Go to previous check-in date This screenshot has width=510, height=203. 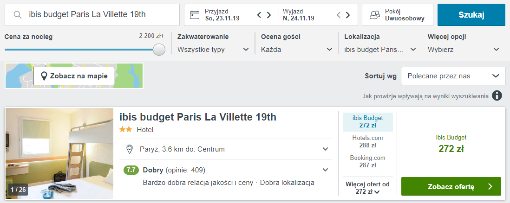[260, 15]
